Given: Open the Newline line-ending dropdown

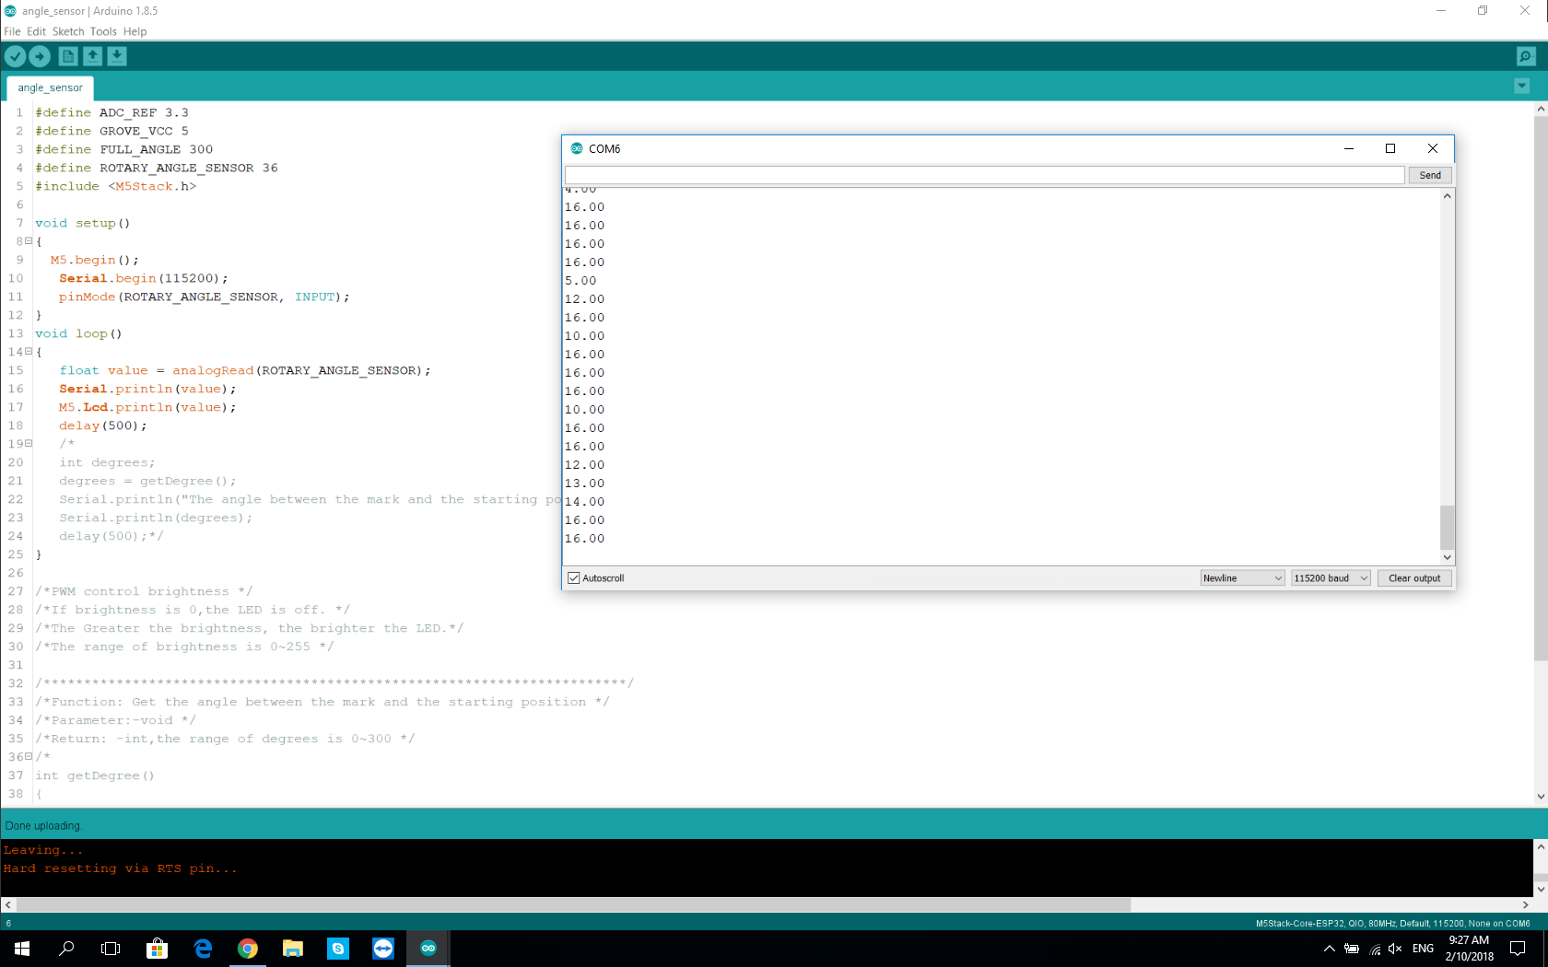Looking at the screenshot, I should click(x=1241, y=578).
